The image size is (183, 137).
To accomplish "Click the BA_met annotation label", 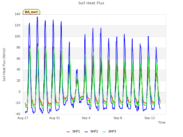I will point(31,12).
